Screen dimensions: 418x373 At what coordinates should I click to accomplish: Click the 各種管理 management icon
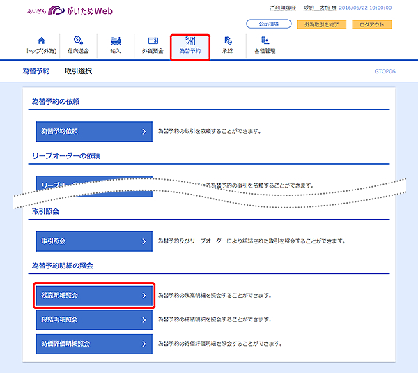265,40
